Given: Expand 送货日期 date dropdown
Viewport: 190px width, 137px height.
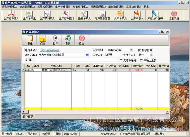Looking at the screenshot, I should (x=131, y=50).
